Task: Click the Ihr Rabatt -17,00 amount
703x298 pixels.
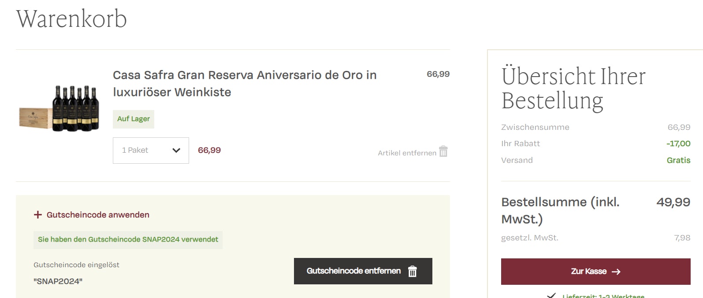Action: click(x=678, y=143)
